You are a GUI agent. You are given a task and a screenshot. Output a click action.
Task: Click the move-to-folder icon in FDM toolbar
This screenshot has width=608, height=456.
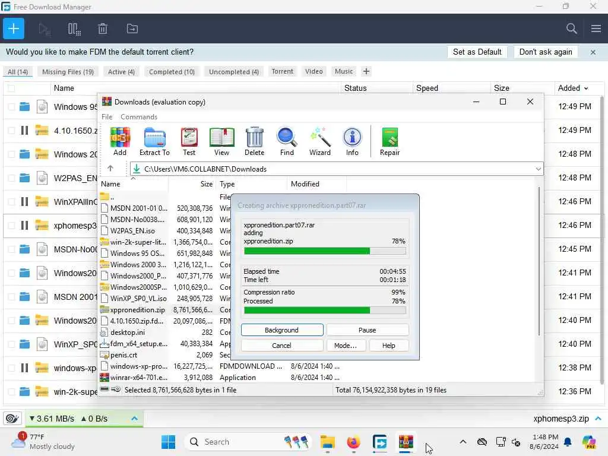tap(132, 28)
